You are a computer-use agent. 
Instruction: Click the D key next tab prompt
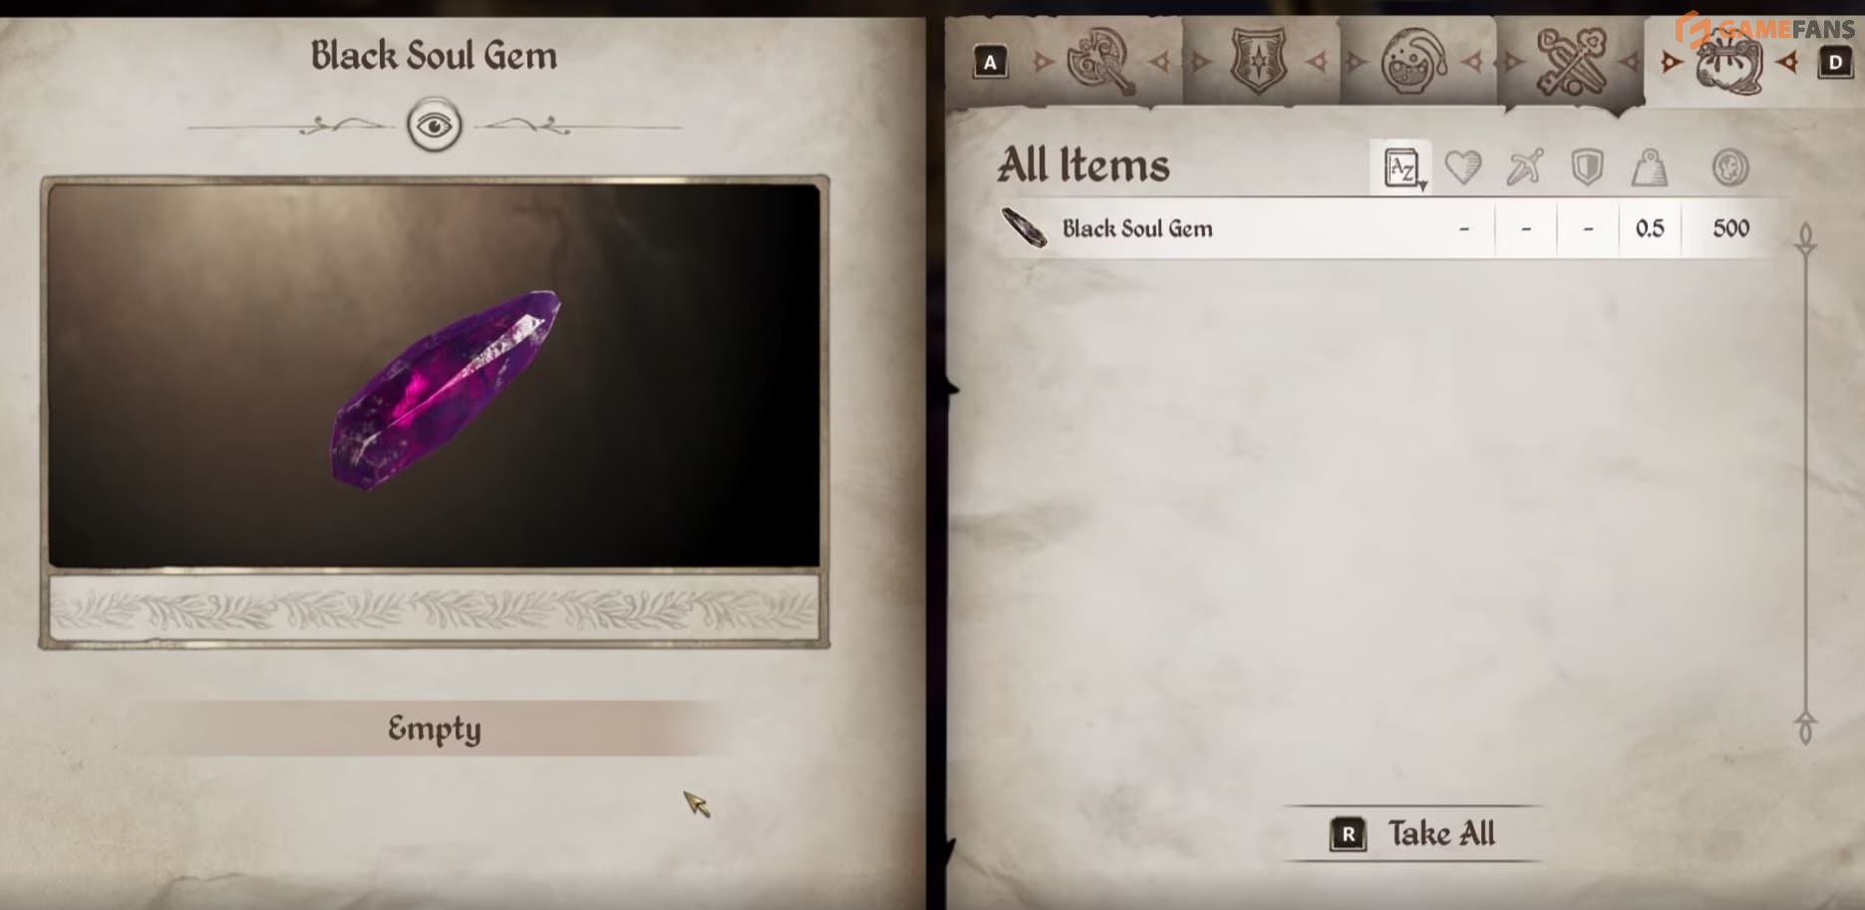pos(1835,63)
